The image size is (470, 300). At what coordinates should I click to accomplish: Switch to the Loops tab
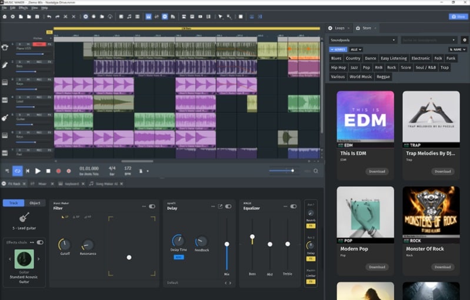(339, 28)
